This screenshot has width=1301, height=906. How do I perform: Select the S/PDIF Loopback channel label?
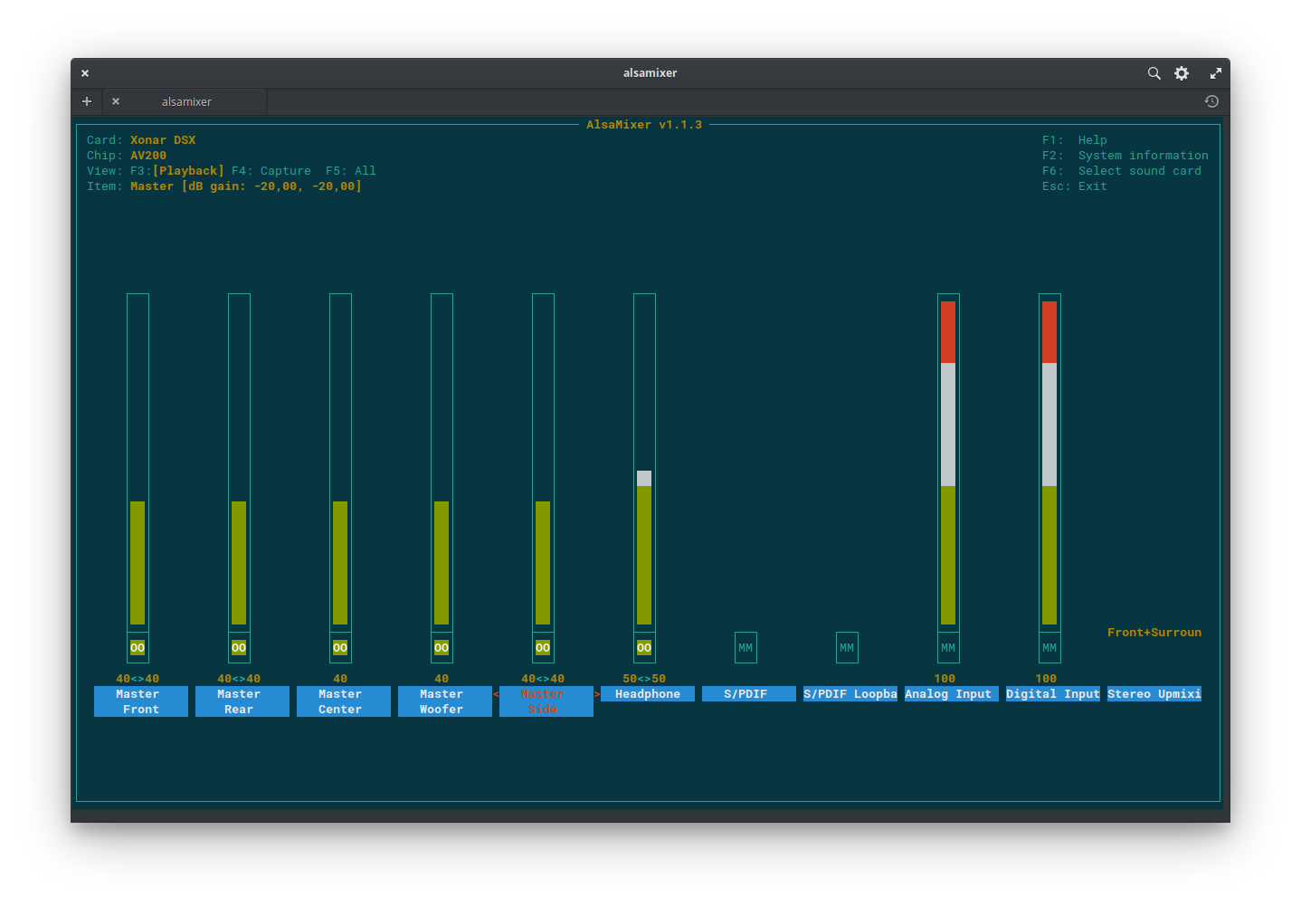point(850,694)
